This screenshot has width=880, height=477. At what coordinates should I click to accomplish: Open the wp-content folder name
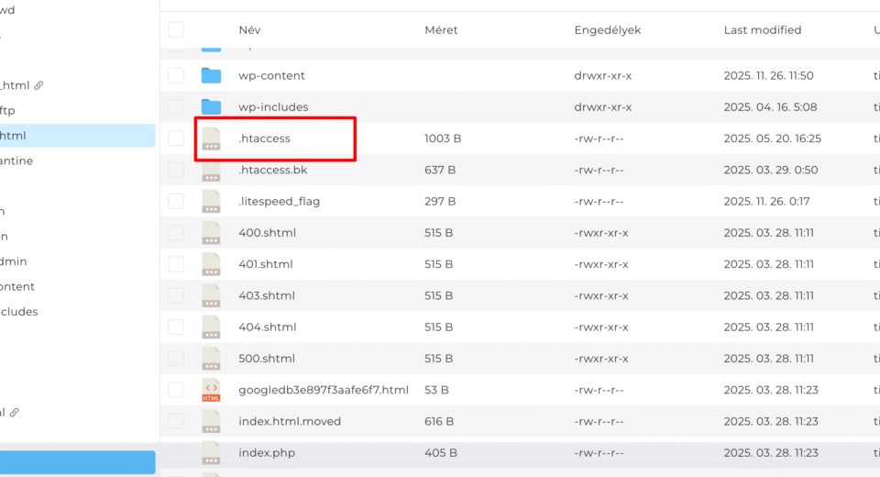271,75
